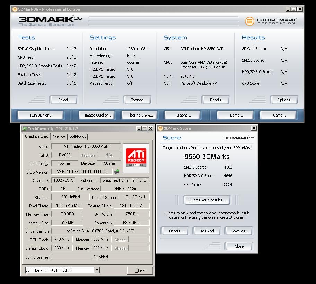Click the resolution value 1280 x 1024
Image resolution: width=316 pixels, height=284 pixels.
[137, 49]
